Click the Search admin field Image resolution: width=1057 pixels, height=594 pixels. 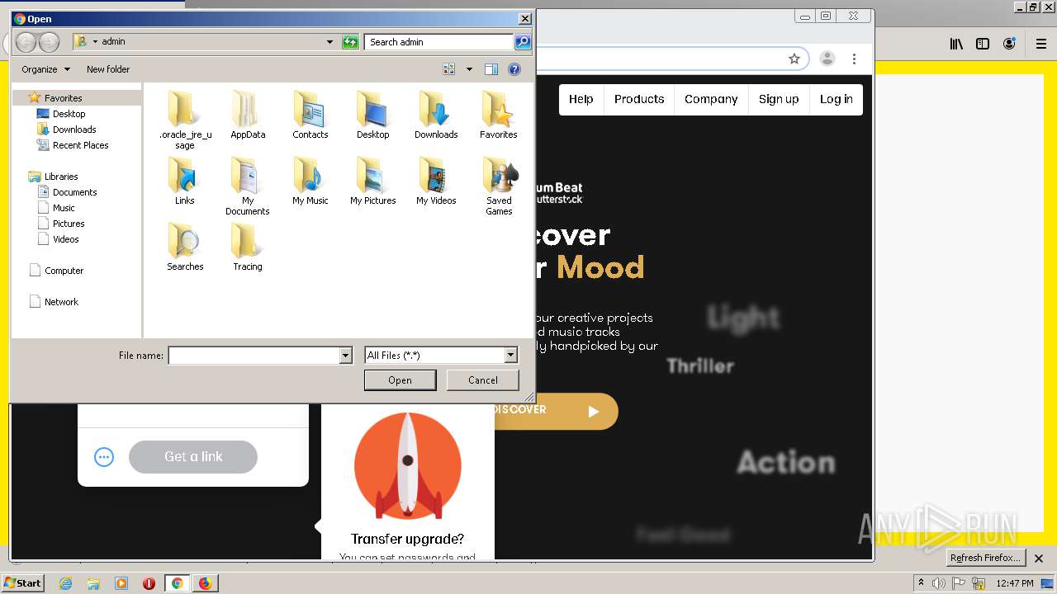click(438, 42)
